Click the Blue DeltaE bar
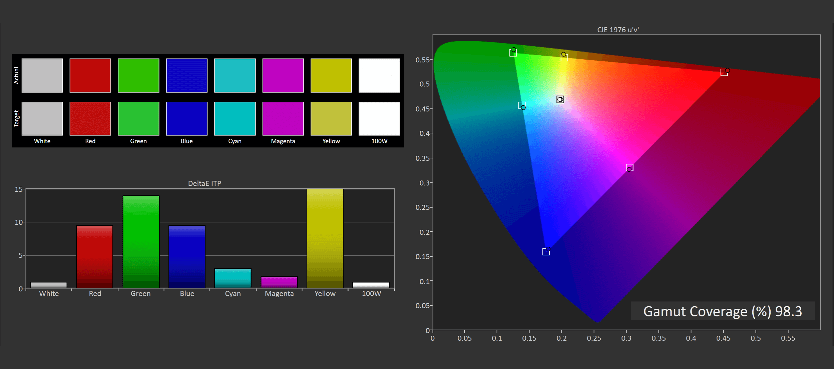Viewport: 834px width, 369px height. [187, 257]
